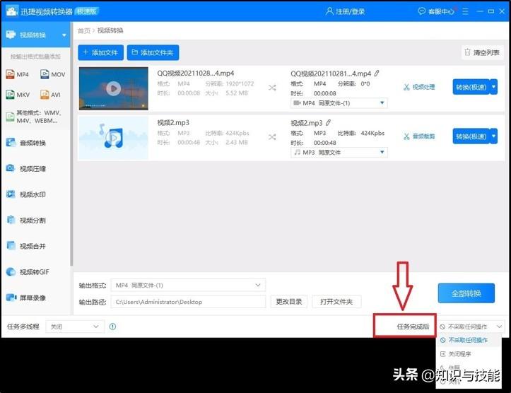The image size is (511, 393).
Task: Click the 全部转换 button
Action: (466, 293)
